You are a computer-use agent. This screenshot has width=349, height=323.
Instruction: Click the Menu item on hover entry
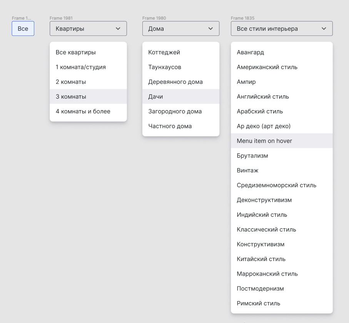[x=282, y=141]
